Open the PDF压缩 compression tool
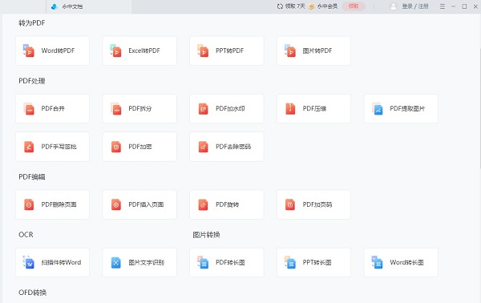481x303 pixels. click(x=313, y=108)
